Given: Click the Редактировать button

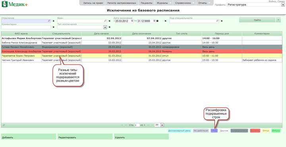Looking at the screenshot, I should [85, 137].
